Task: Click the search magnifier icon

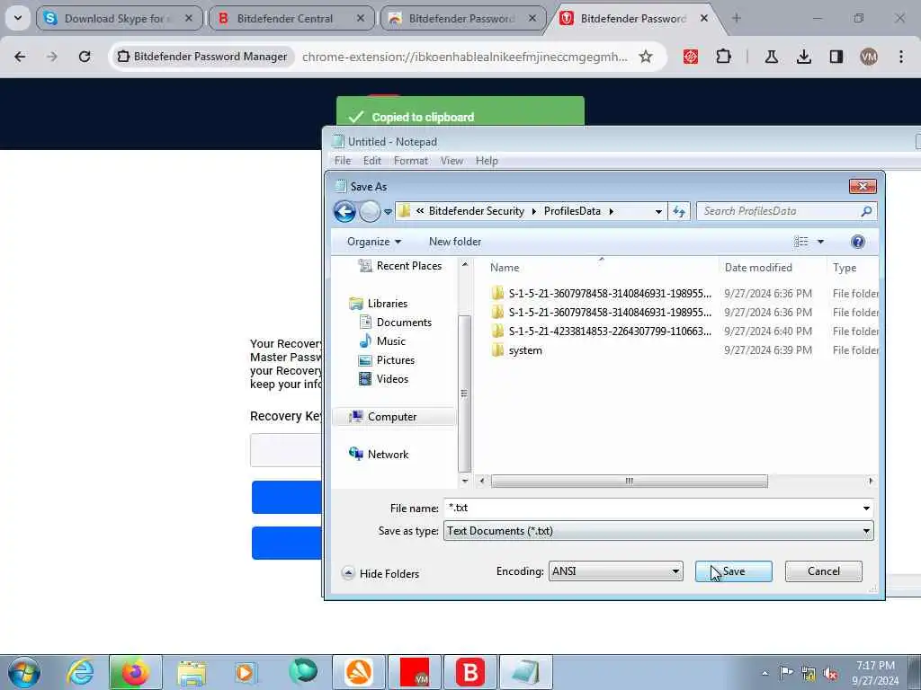Action: coord(866,211)
